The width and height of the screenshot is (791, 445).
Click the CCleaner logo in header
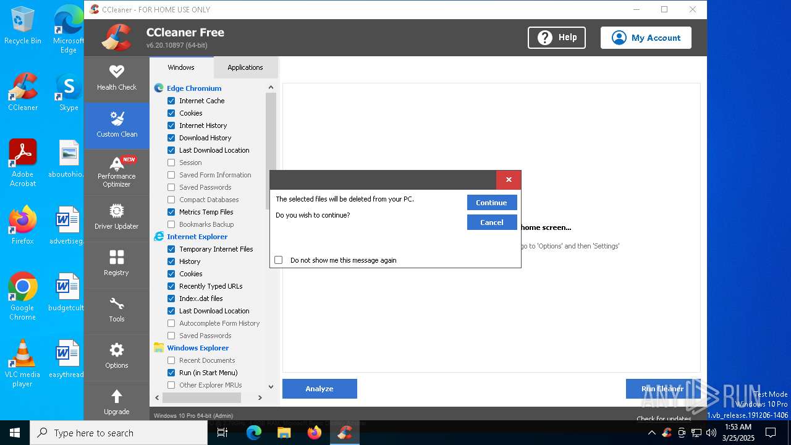[117, 38]
